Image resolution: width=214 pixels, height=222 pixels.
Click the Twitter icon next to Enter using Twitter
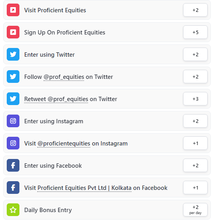click(13, 54)
